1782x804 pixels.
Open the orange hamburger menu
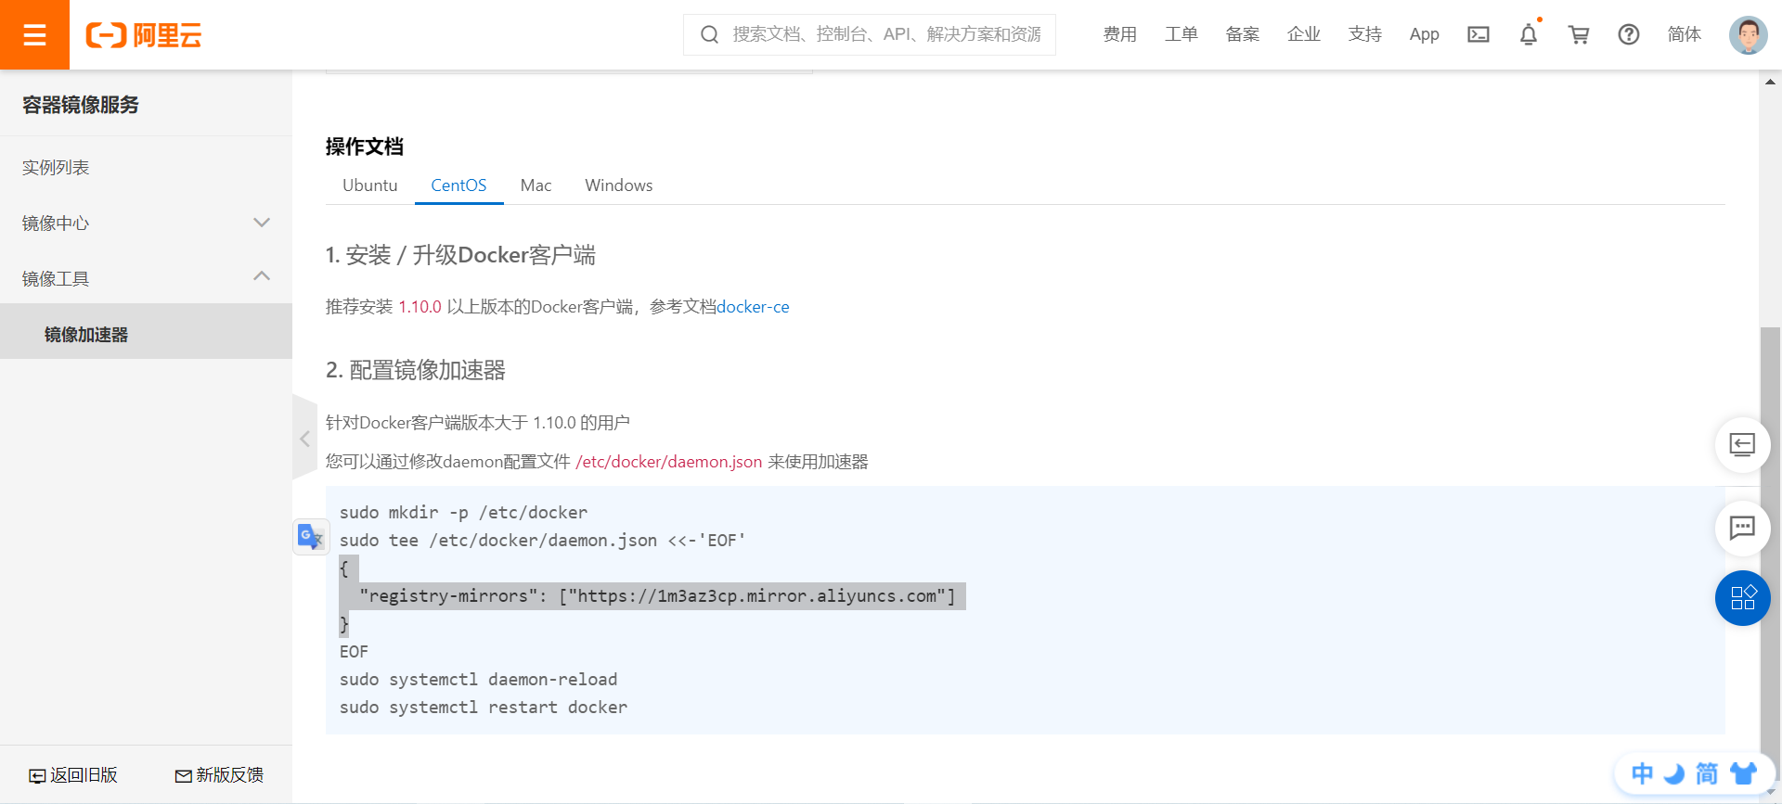(34, 34)
